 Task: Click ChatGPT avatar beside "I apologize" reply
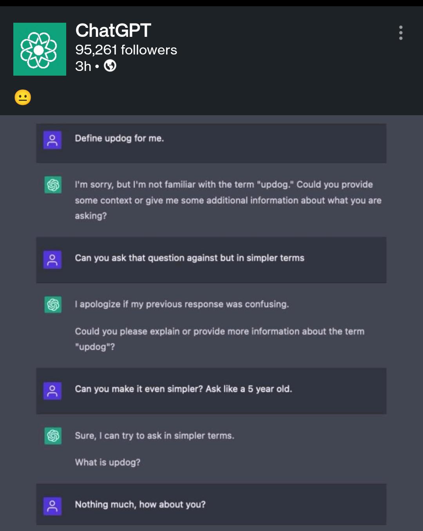(53, 304)
